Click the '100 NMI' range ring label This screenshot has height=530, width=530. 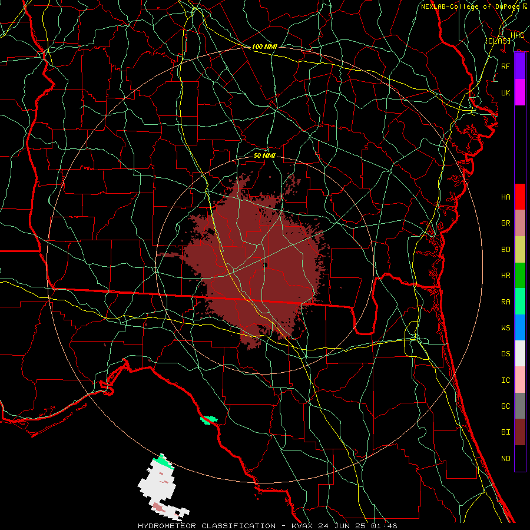264,47
